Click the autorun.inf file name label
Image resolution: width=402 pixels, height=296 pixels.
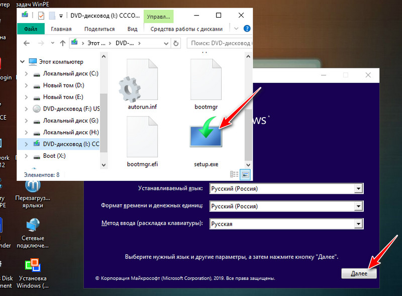[142, 107]
